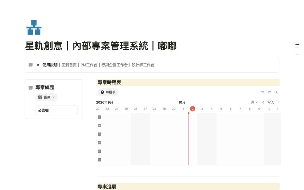Click the fifth row's back-arrow icon

point(99,151)
